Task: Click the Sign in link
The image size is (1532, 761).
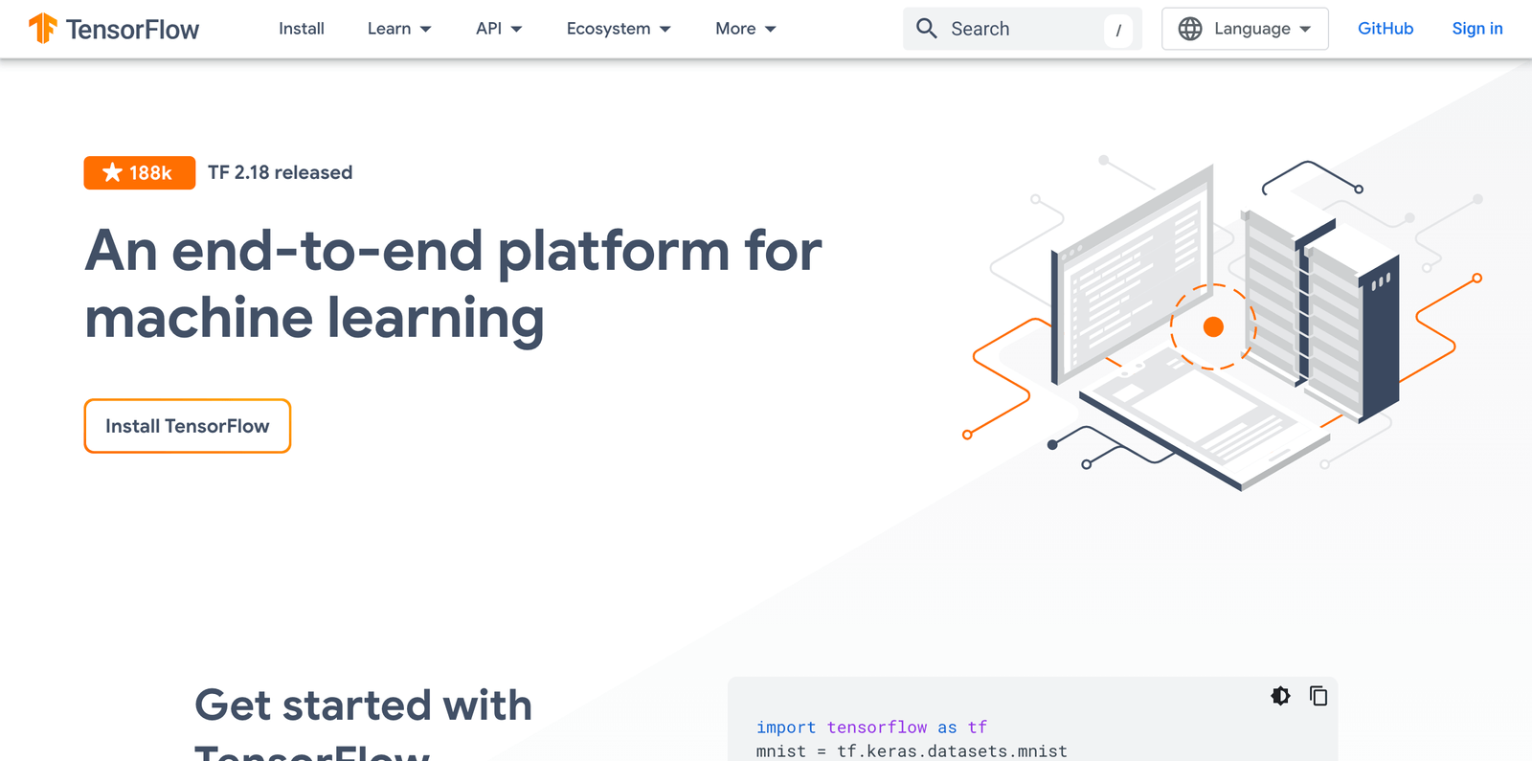Action: [x=1477, y=29]
